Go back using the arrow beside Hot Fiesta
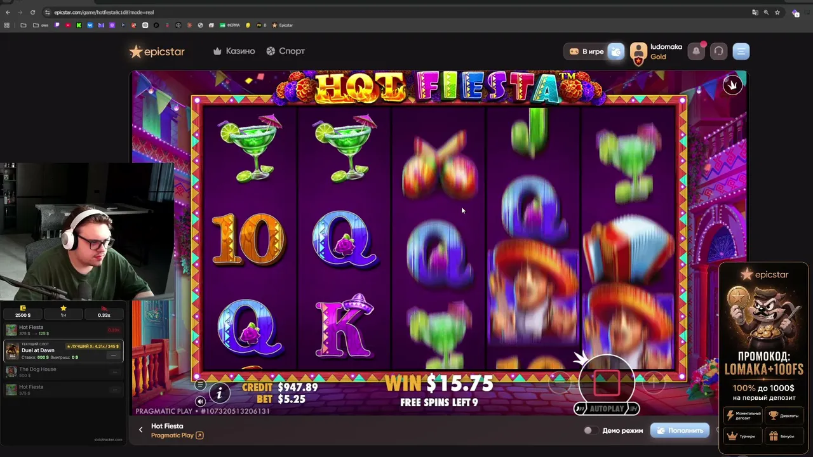 tap(141, 430)
